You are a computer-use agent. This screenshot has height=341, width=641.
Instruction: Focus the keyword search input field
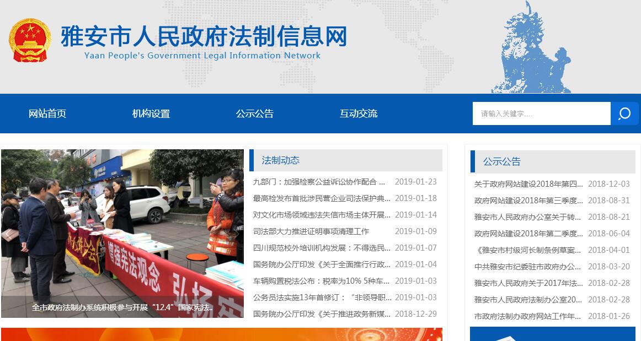click(x=541, y=113)
